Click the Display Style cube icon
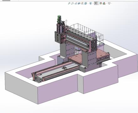Image resolution: width=138 pixels, height=113 pixels. click(x=91, y=3)
